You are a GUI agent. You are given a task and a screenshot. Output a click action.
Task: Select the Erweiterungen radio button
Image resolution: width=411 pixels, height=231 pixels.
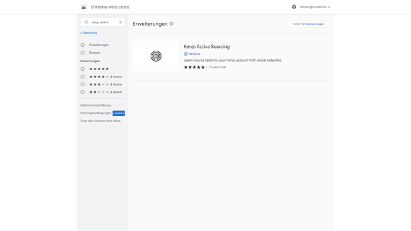click(83, 45)
